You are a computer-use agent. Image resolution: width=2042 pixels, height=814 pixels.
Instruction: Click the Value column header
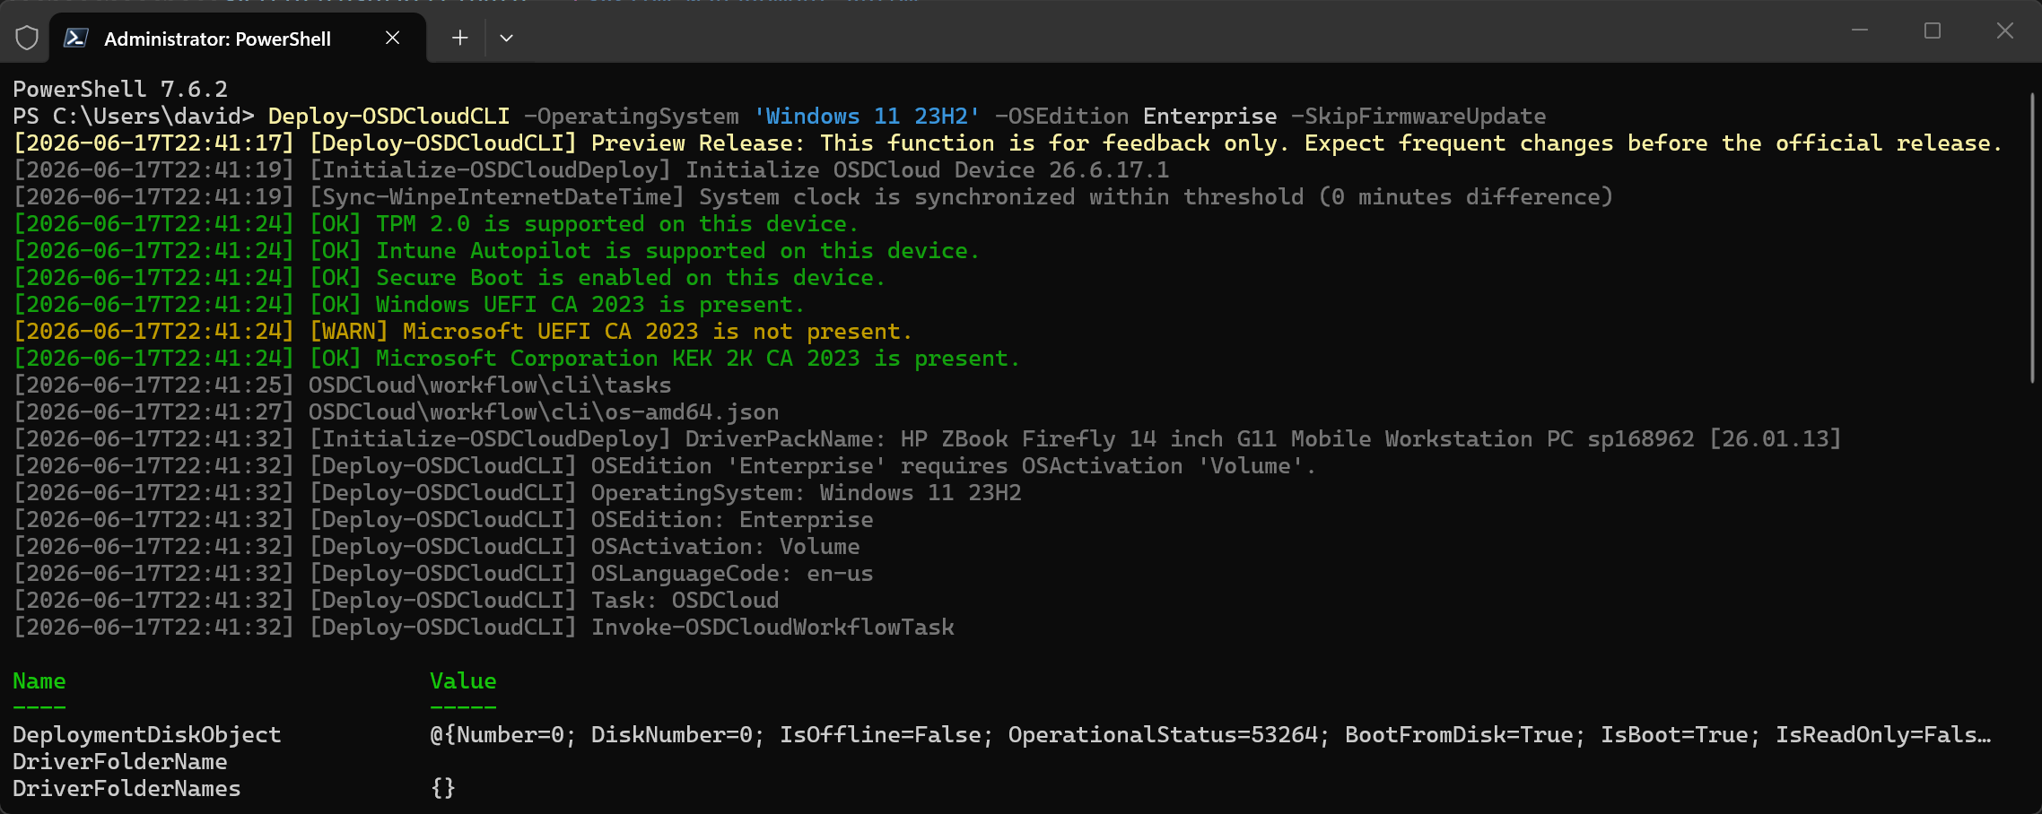pos(463,681)
